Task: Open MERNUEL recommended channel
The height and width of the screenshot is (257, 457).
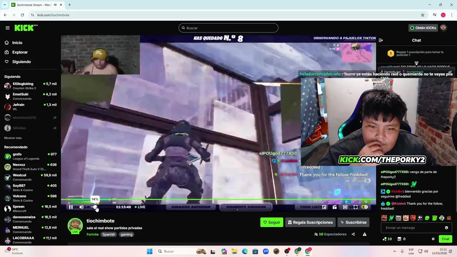Action: click(x=30, y=230)
